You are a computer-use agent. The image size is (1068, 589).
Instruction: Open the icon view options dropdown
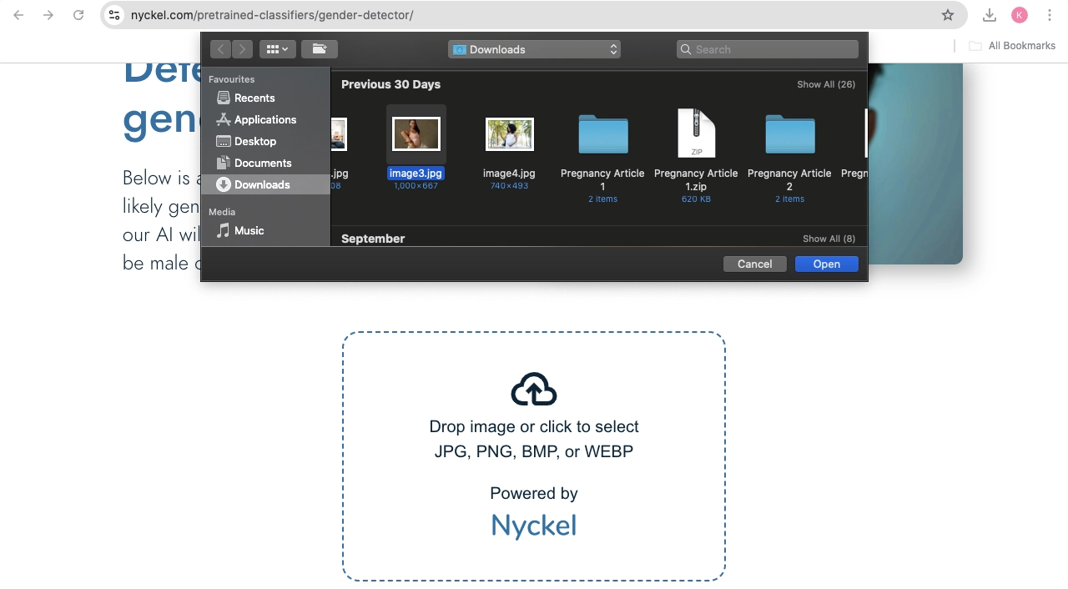click(277, 49)
